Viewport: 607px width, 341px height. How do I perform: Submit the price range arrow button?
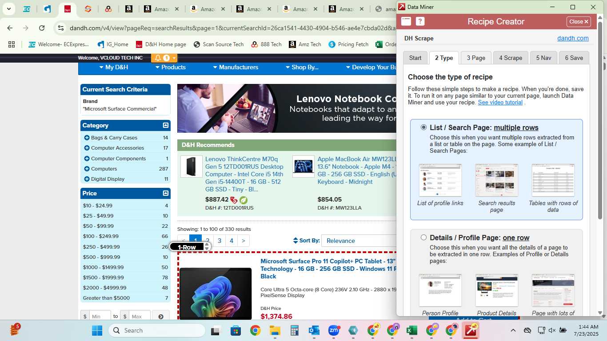pos(161,316)
